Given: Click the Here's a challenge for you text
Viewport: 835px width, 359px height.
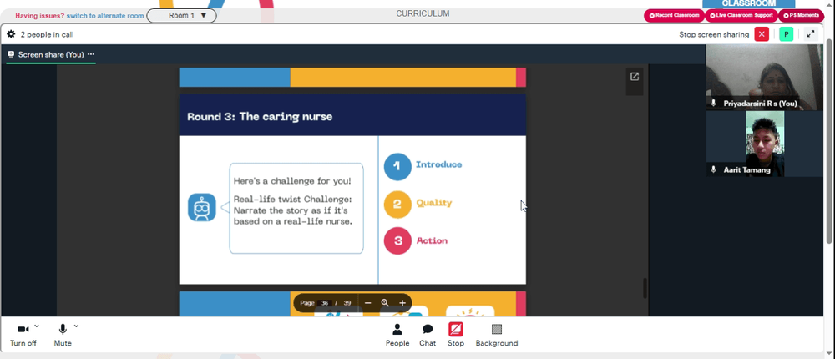Looking at the screenshot, I should (292, 181).
